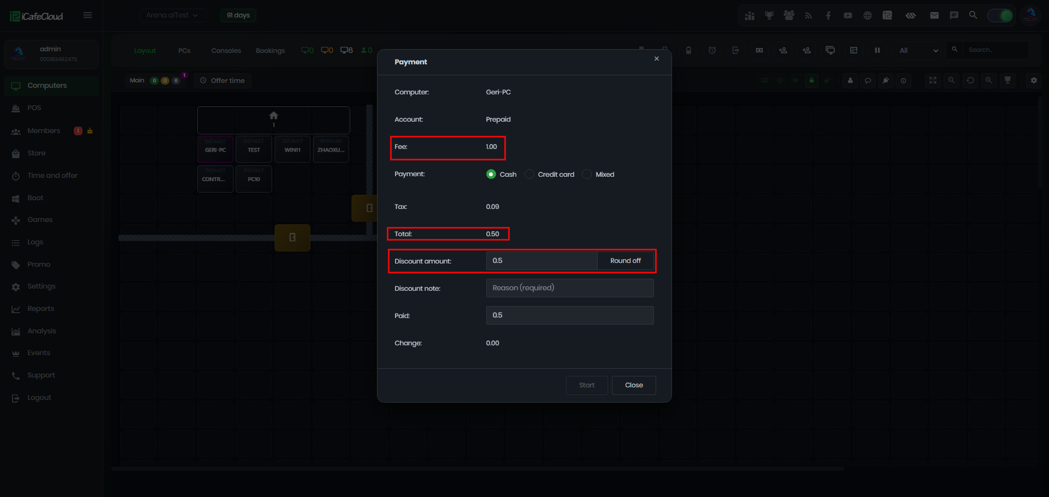Click the RSS feed icon
Image resolution: width=1049 pixels, height=497 pixels.
[x=809, y=16]
